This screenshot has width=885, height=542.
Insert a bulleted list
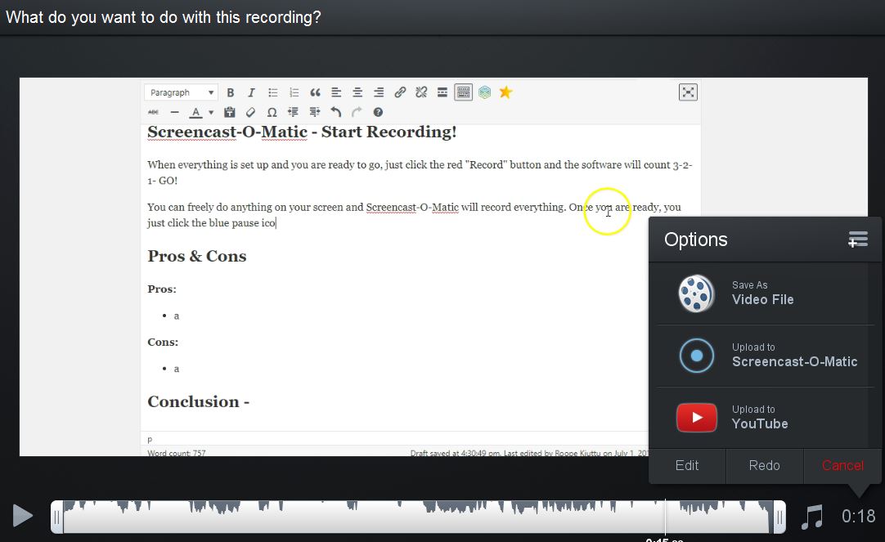[x=272, y=92]
